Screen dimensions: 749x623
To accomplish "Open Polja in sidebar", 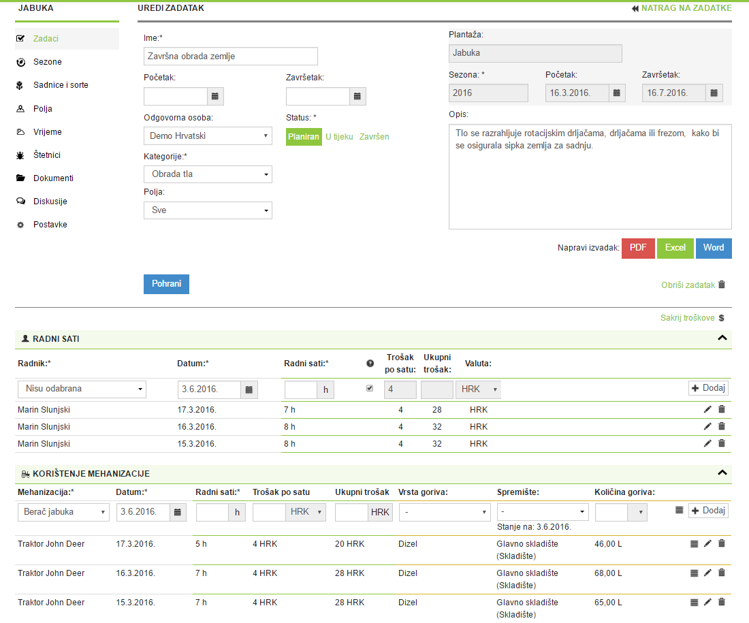I will [42, 109].
